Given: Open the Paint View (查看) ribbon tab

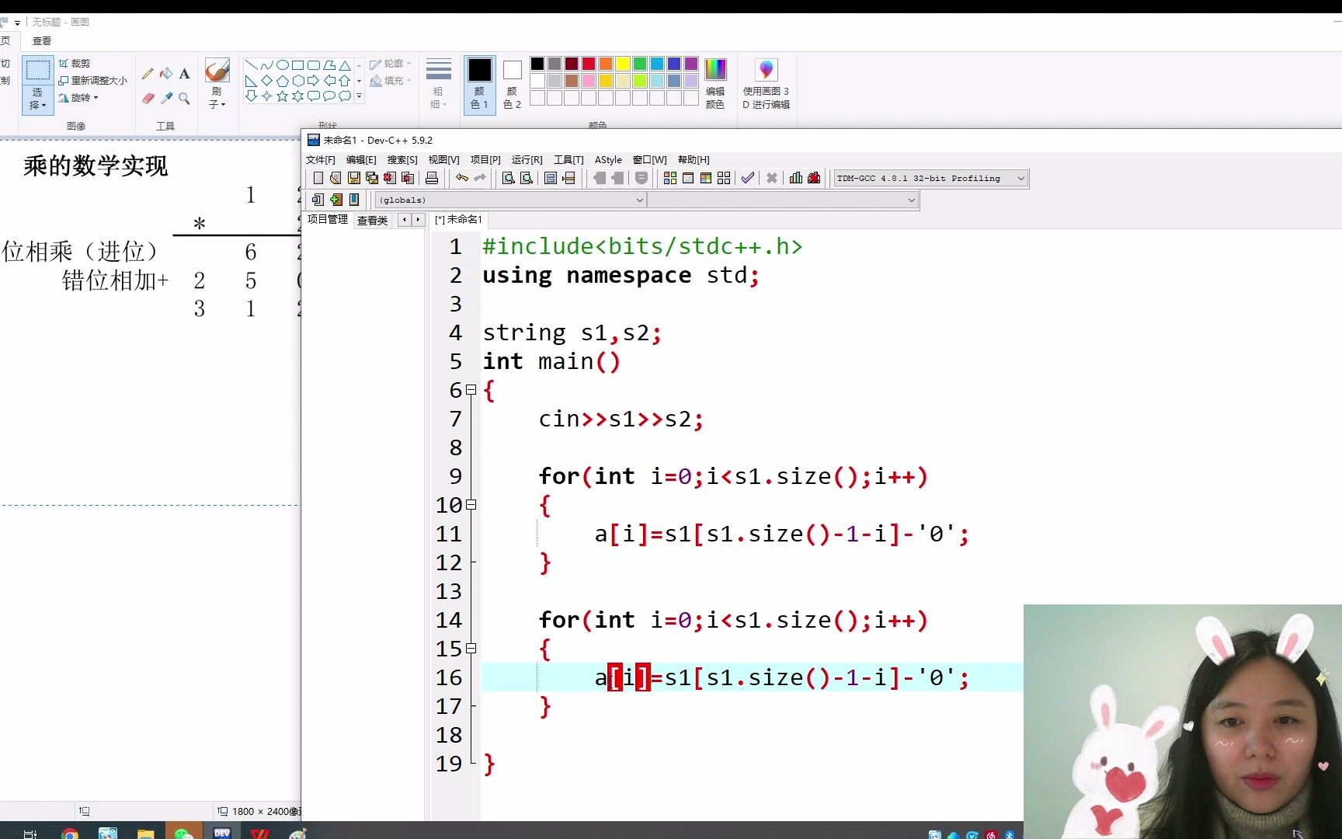Looking at the screenshot, I should tap(42, 40).
